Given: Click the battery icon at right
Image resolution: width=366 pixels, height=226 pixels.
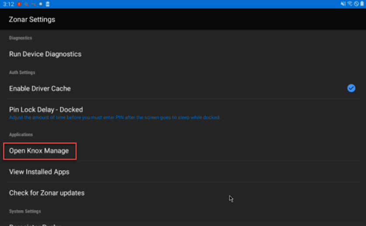Looking at the screenshot, I should tap(362, 4).
